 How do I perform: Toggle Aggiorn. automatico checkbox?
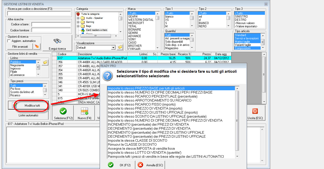point(9,41)
